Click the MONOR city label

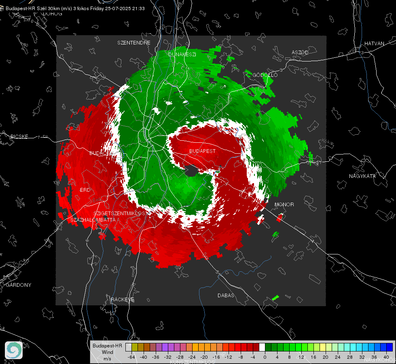284,204
